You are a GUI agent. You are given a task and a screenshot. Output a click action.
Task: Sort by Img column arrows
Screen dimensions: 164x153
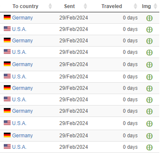(156, 6)
